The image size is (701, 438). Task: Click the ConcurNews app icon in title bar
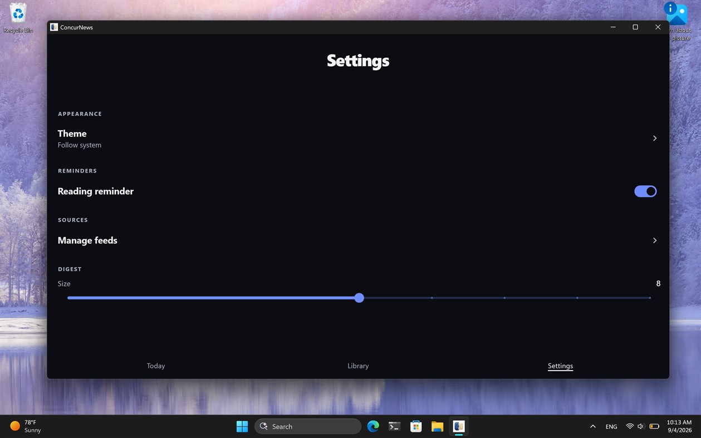pos(54,27)
